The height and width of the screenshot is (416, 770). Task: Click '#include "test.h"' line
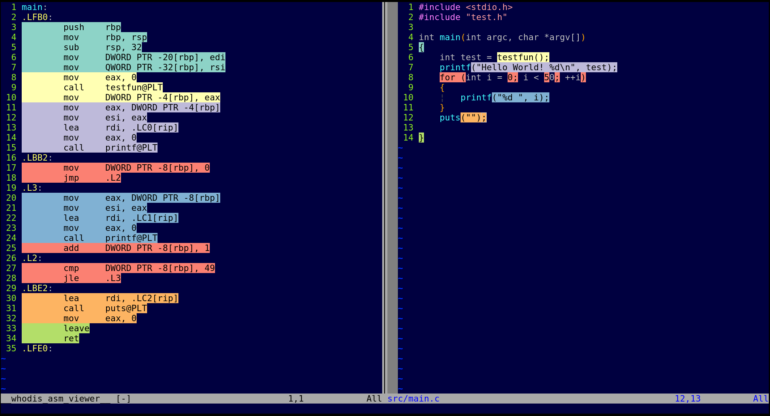463,17
